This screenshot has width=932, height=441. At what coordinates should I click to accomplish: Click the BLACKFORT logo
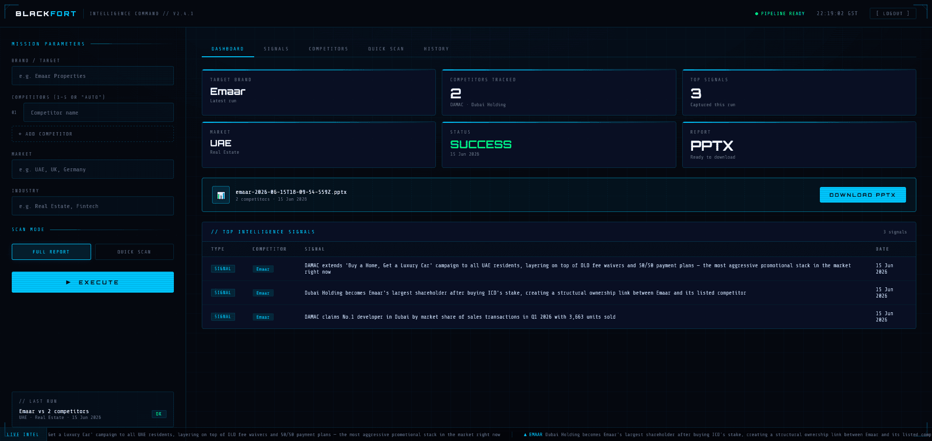click(x=46, y=14)
